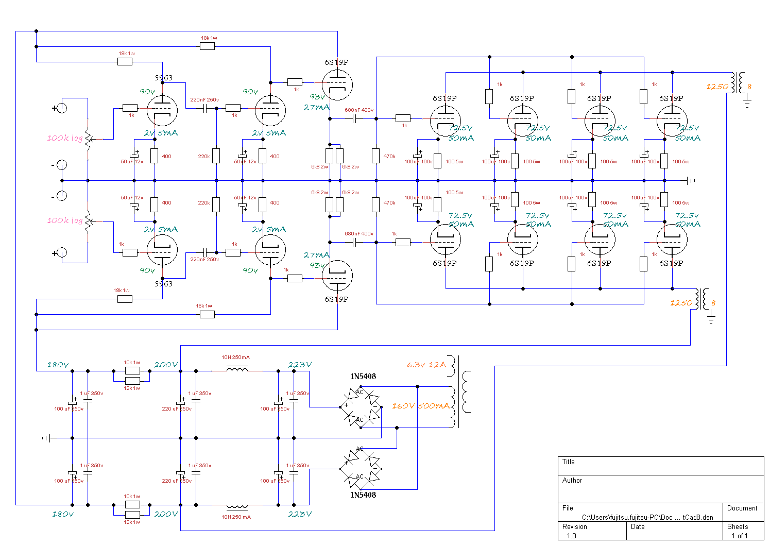The height and width of the screenshot is (546, 770).
Task: Click the 10H 250mA choke label text
Action: point(236,357)
